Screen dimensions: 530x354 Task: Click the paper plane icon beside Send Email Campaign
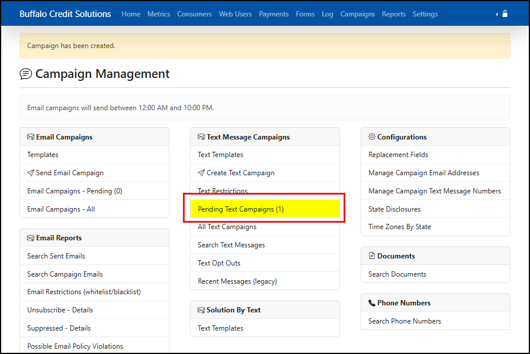click(x=30, y=173)
